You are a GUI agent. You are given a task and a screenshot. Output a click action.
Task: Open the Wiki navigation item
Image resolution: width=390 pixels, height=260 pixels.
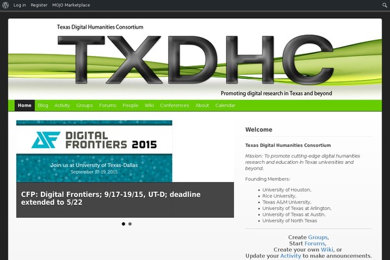[149, 105]
